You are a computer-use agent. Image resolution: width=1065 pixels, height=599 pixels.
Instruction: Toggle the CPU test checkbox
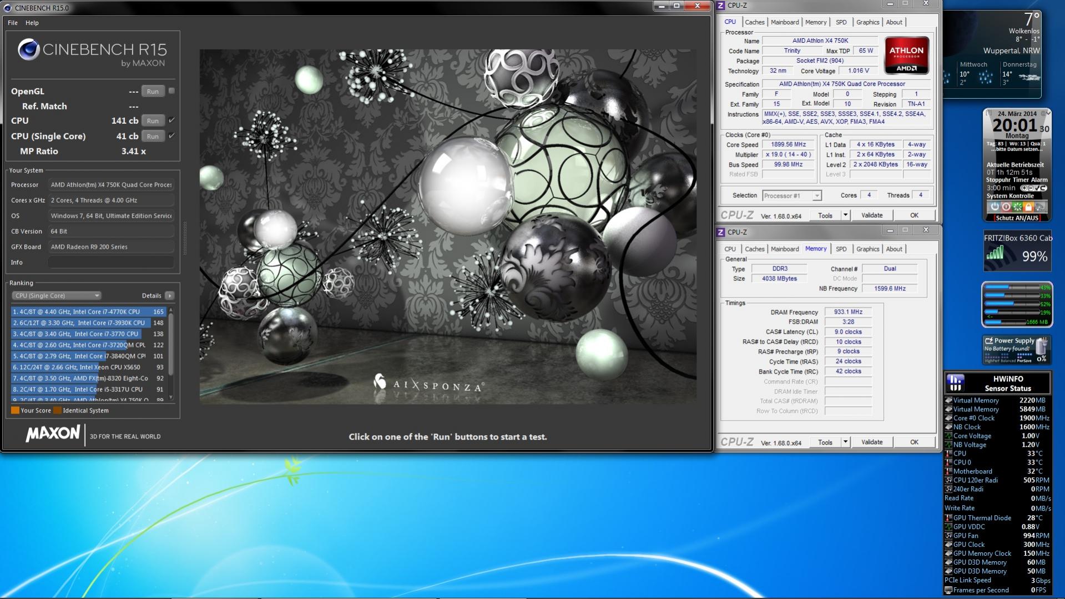coord(171,120)
